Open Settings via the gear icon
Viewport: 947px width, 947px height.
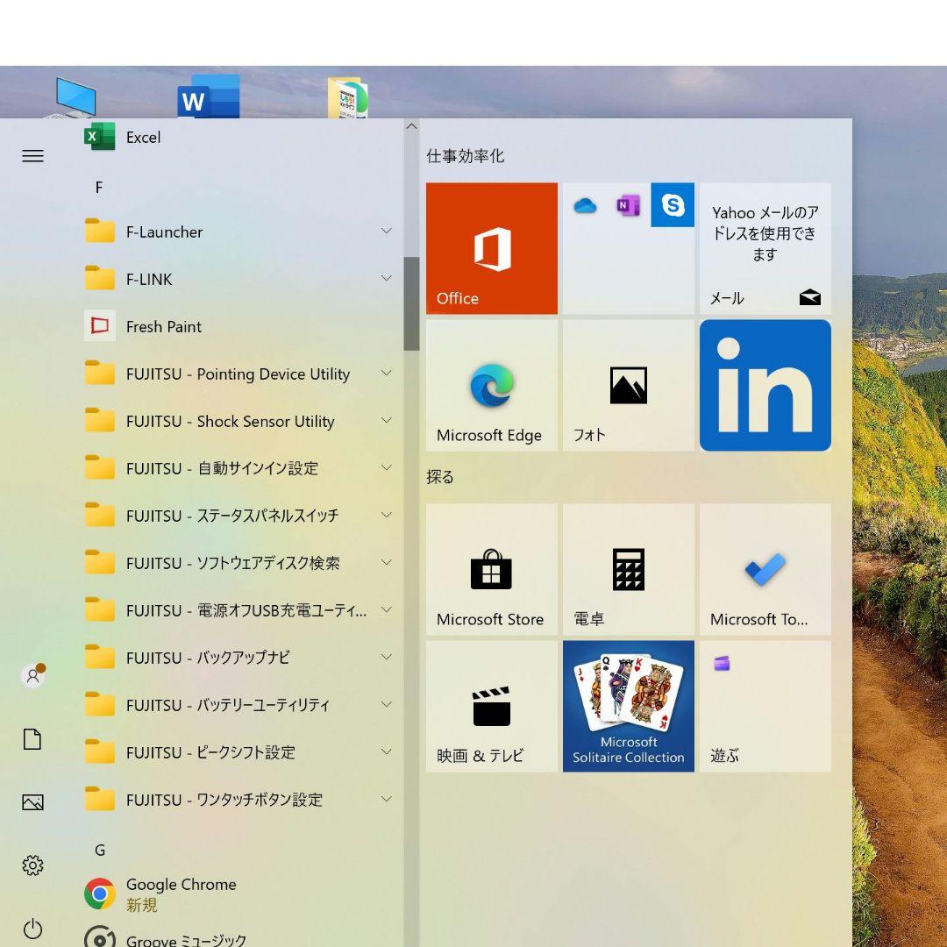click(x=32, y=865)
